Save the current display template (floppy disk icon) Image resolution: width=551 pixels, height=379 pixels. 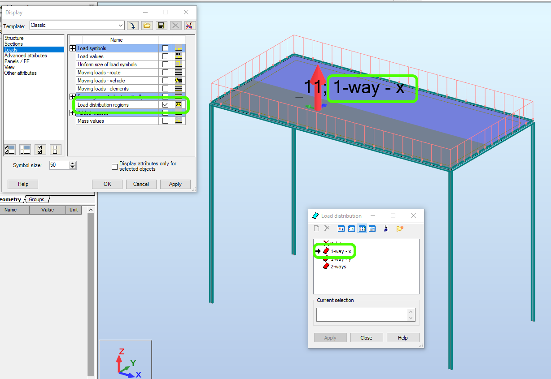pos(161,26)
